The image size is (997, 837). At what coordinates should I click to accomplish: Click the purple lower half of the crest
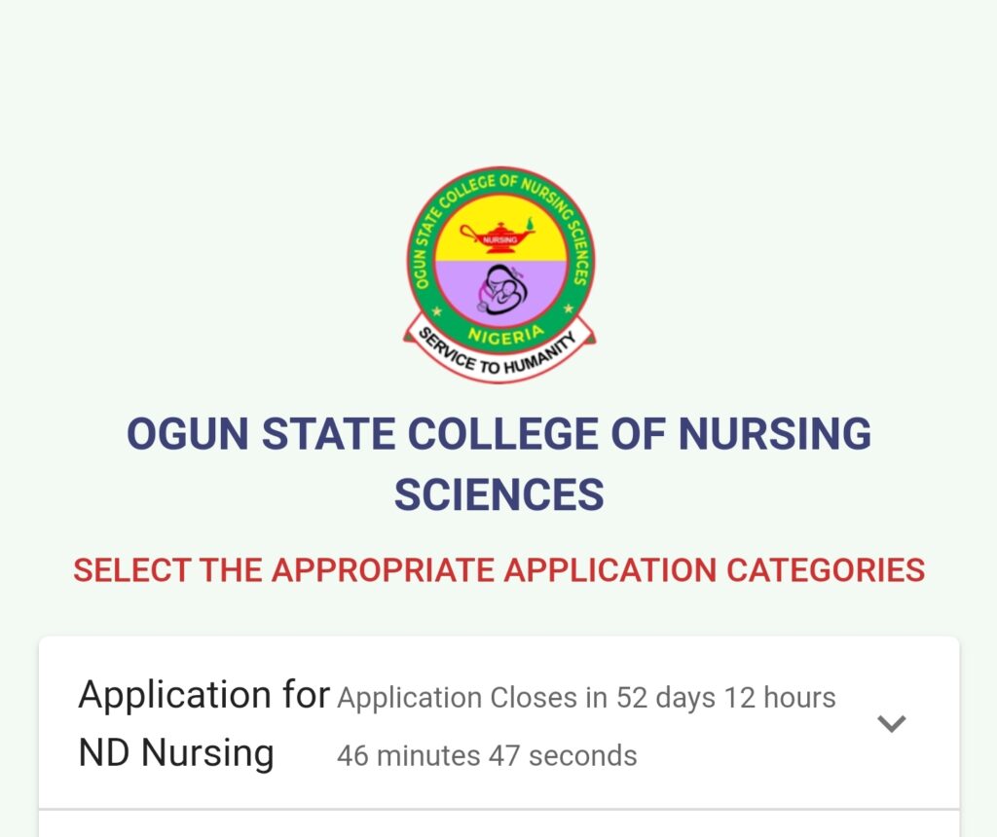(x=500, y=292)
